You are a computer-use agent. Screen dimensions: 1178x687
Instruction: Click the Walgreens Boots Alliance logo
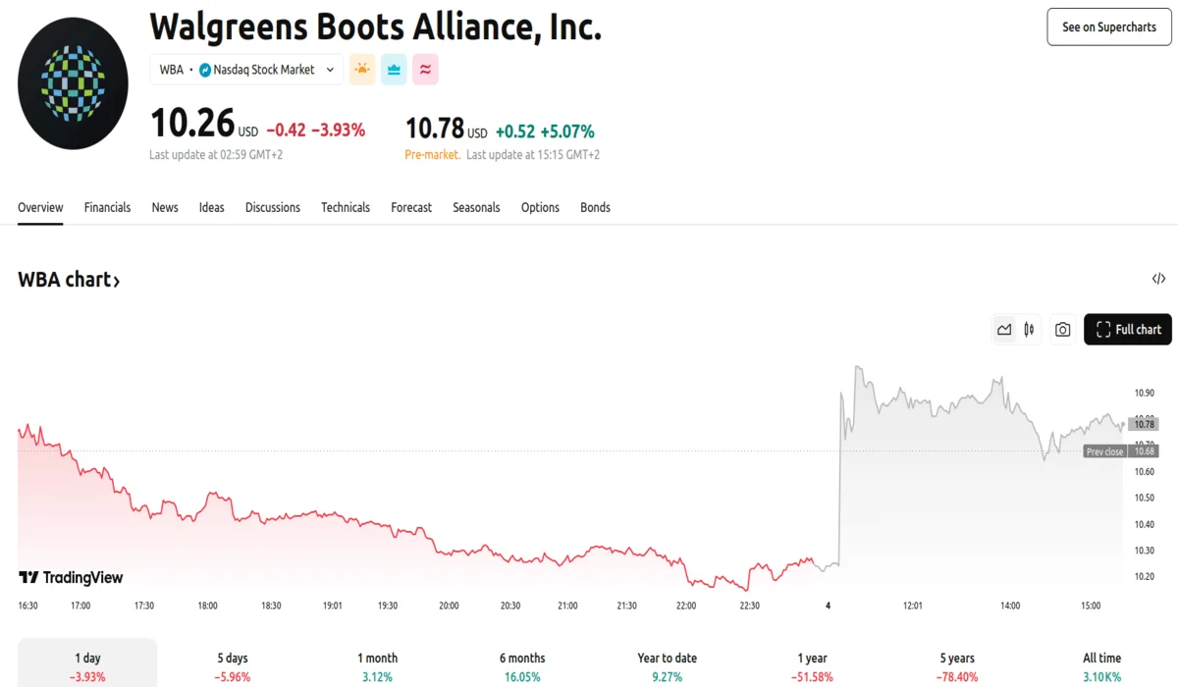coord(73,83)
